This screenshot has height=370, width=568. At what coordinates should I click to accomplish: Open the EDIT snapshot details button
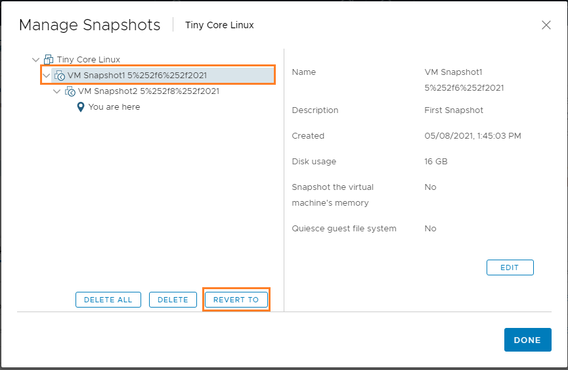[x=510, y=267]
